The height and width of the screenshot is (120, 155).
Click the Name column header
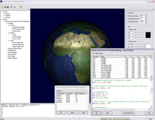click(x=112, y=57)
